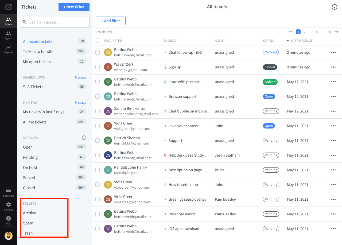
Task: Go to the Agents section
Action: pos(9,35)
